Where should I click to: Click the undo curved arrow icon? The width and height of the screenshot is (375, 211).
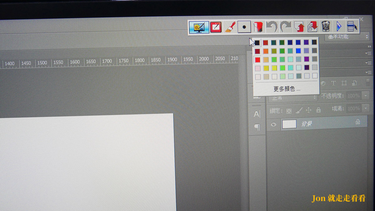pyautogui.click(x=272, y=27)
